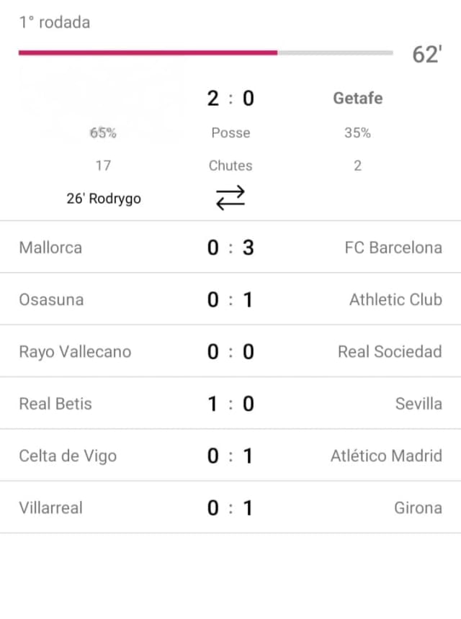
Task: Select the Celta de Vigo team name
Action: pos(68,456)
